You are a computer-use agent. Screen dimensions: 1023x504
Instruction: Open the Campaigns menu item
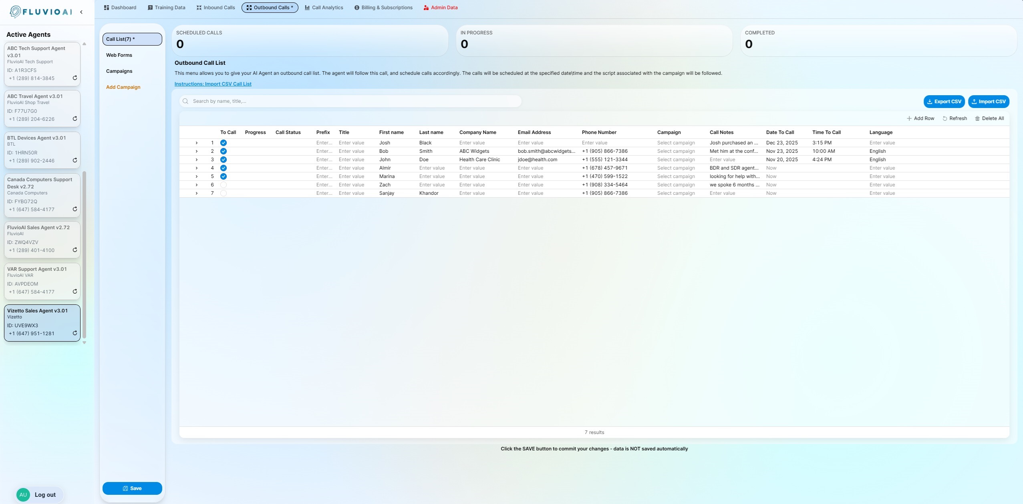(119, 71)
